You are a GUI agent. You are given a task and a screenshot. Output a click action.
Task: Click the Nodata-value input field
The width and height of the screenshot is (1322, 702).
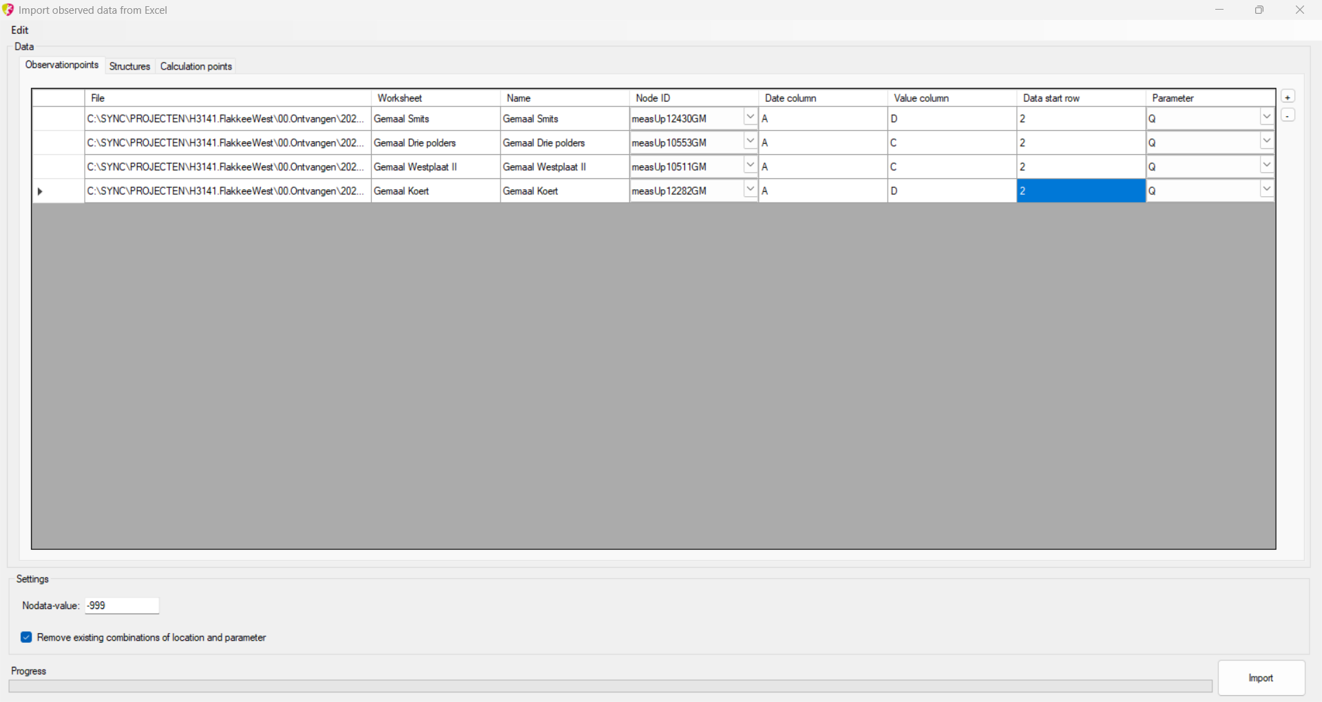click(122, 606)
